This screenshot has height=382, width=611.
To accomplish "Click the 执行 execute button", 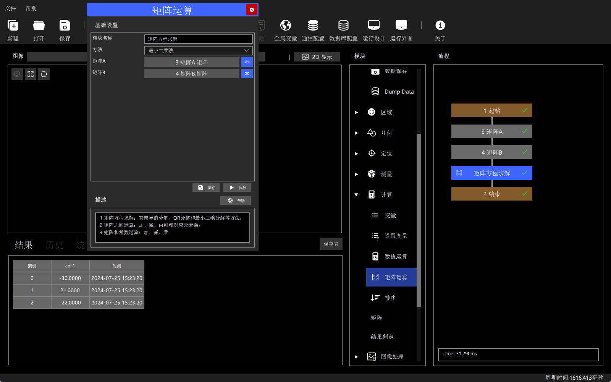I will pyautogui.click(x=237, y=188).
